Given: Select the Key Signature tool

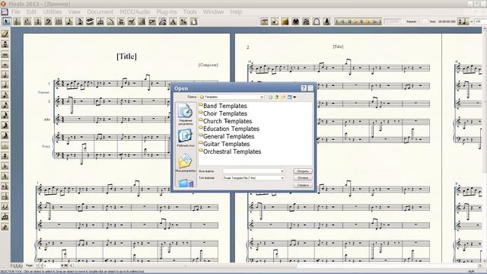Looking at the screenshot, I should click(x=27, y=22).
